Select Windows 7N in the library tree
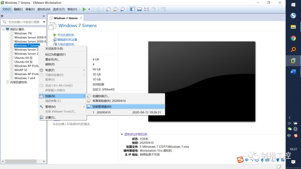This screenshot has width=301, height=169. [23, 33]
